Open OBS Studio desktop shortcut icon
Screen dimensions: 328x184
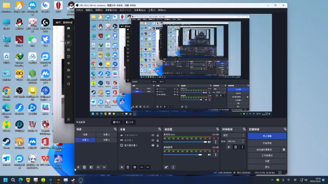click(19, 92)
